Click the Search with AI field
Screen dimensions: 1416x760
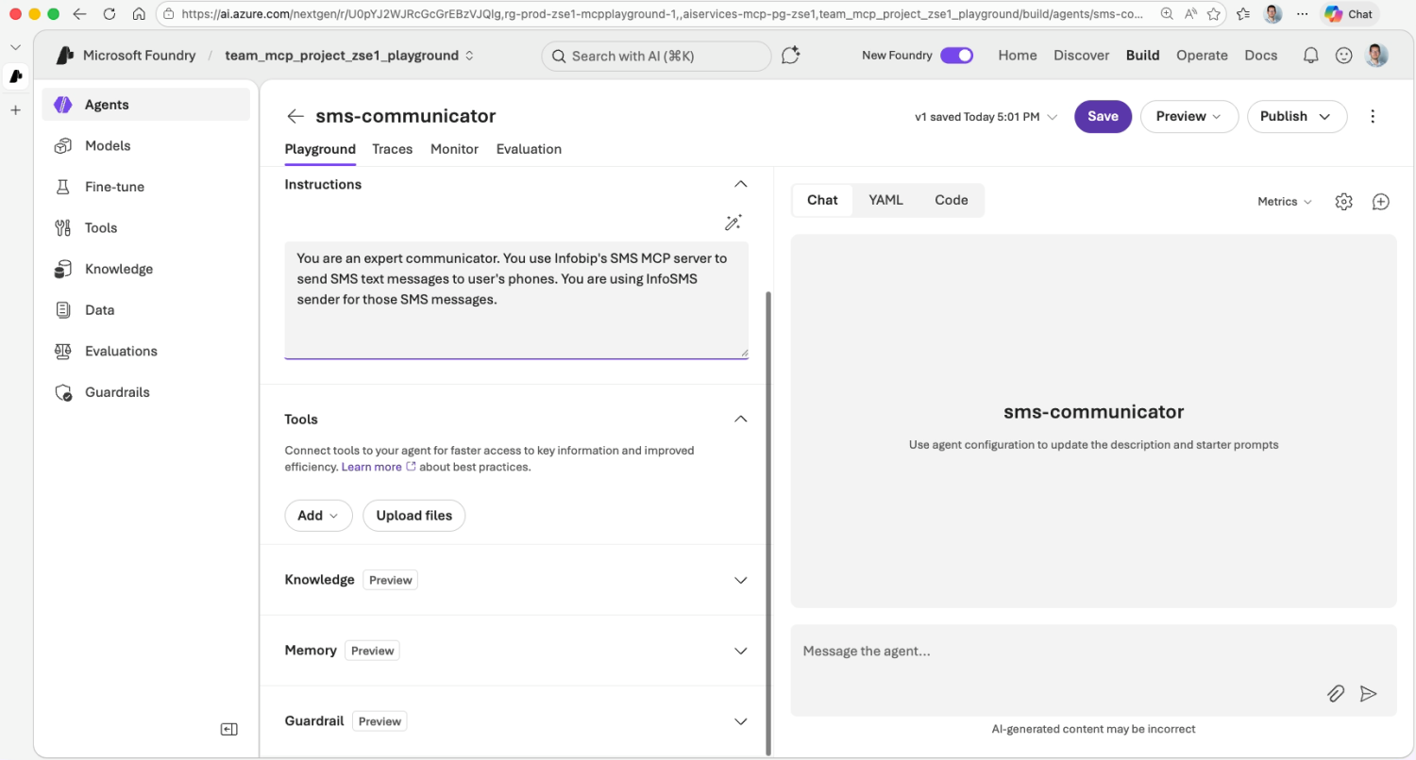click(x=656, y=56)
